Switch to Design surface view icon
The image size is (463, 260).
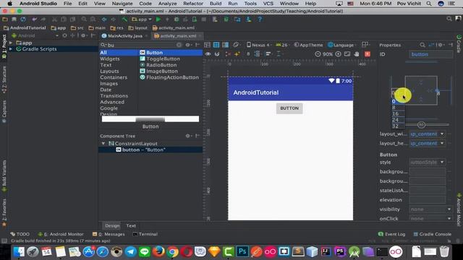tap(208, 45)
